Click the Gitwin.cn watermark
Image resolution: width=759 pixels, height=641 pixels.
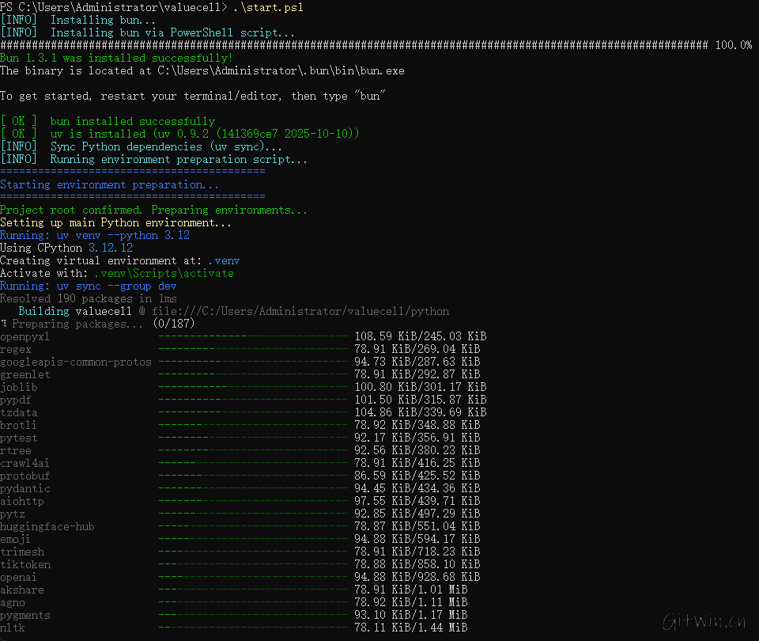[704, 620]
